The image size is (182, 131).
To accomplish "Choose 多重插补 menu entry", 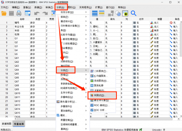I will click(x=66, y=106).
